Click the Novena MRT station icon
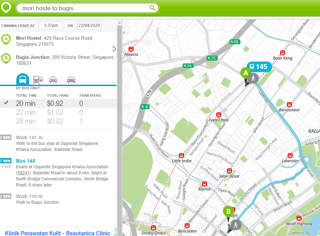 point(131,49)
